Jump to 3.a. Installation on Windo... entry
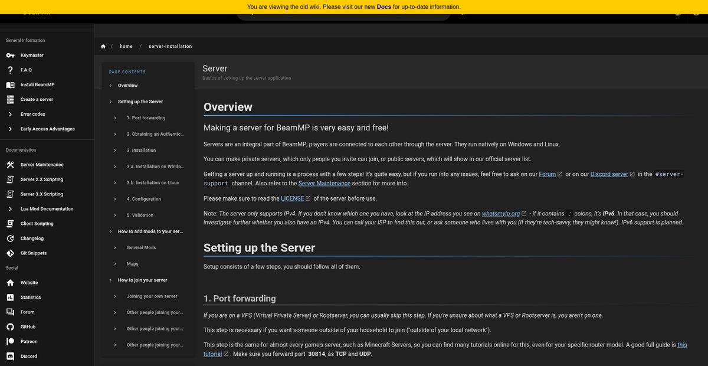The height and width of the screenshot is (366, 708). tap(155, 166)
